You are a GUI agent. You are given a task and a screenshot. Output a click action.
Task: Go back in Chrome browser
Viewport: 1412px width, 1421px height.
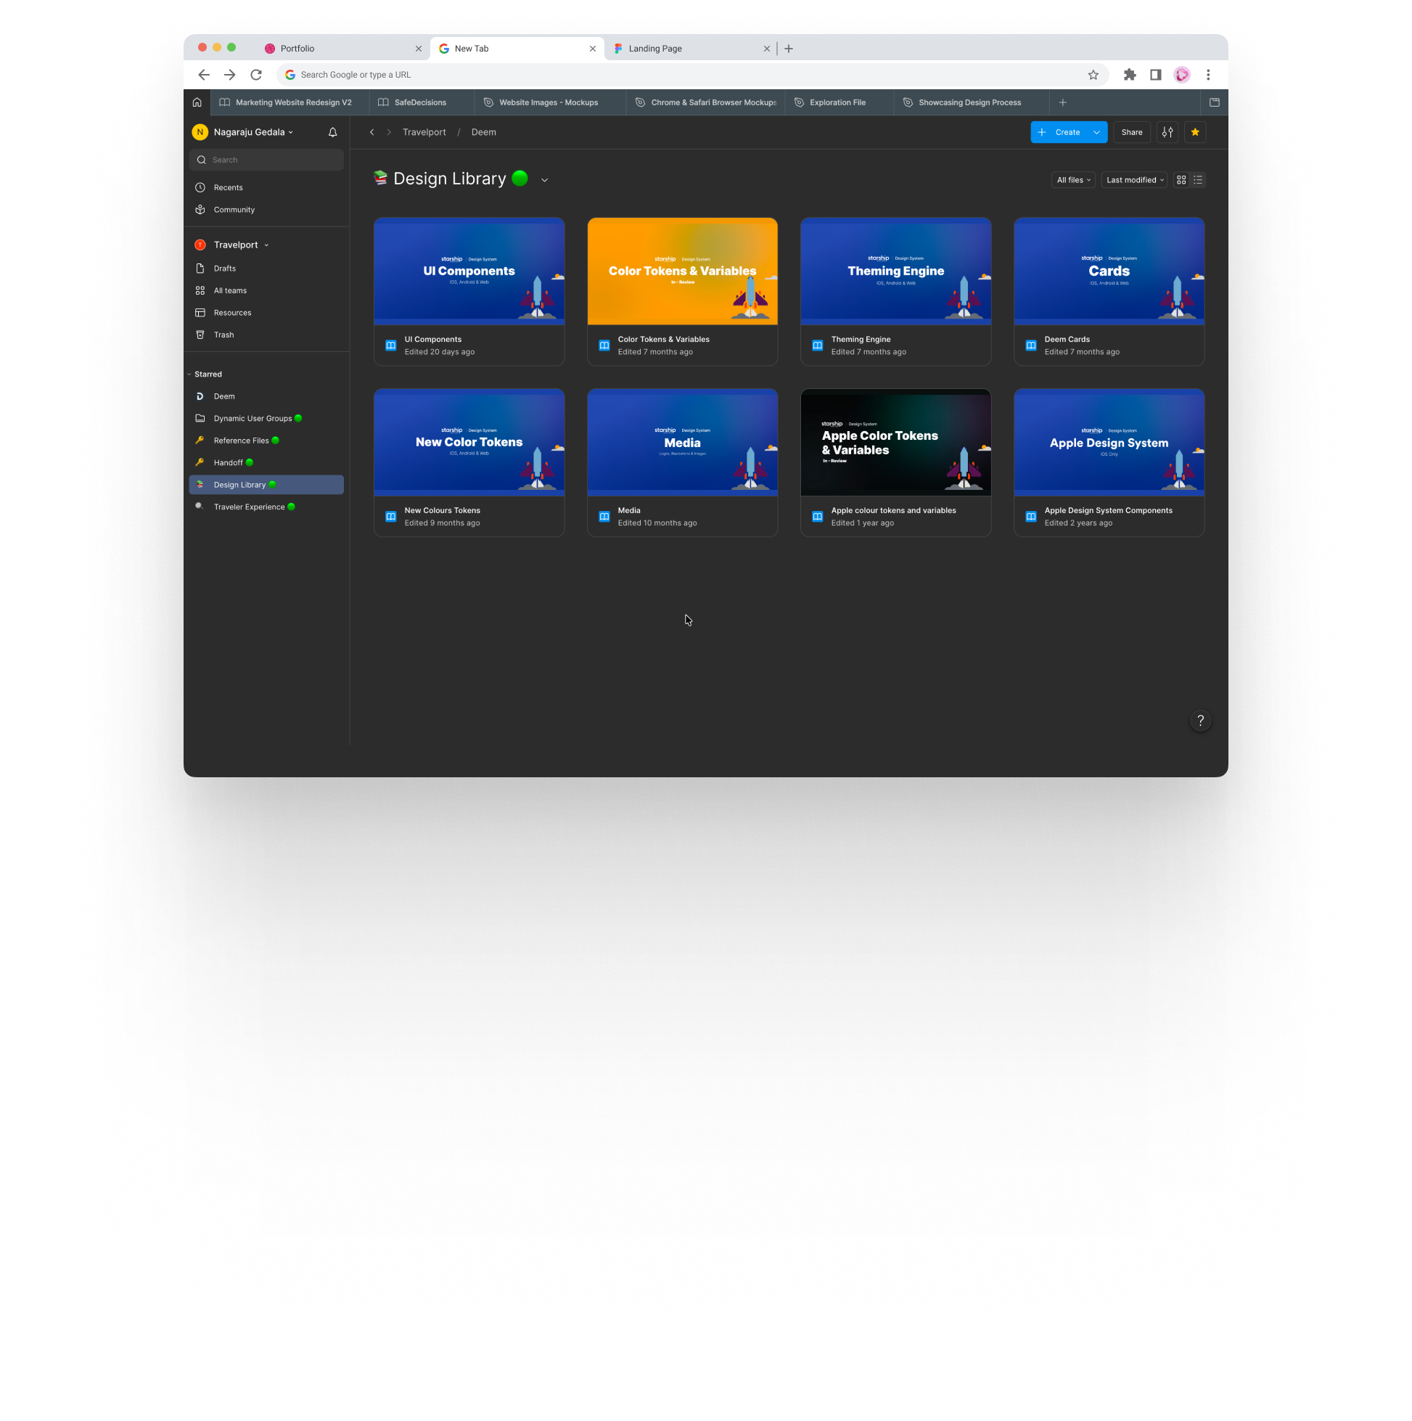coord(204,75)
